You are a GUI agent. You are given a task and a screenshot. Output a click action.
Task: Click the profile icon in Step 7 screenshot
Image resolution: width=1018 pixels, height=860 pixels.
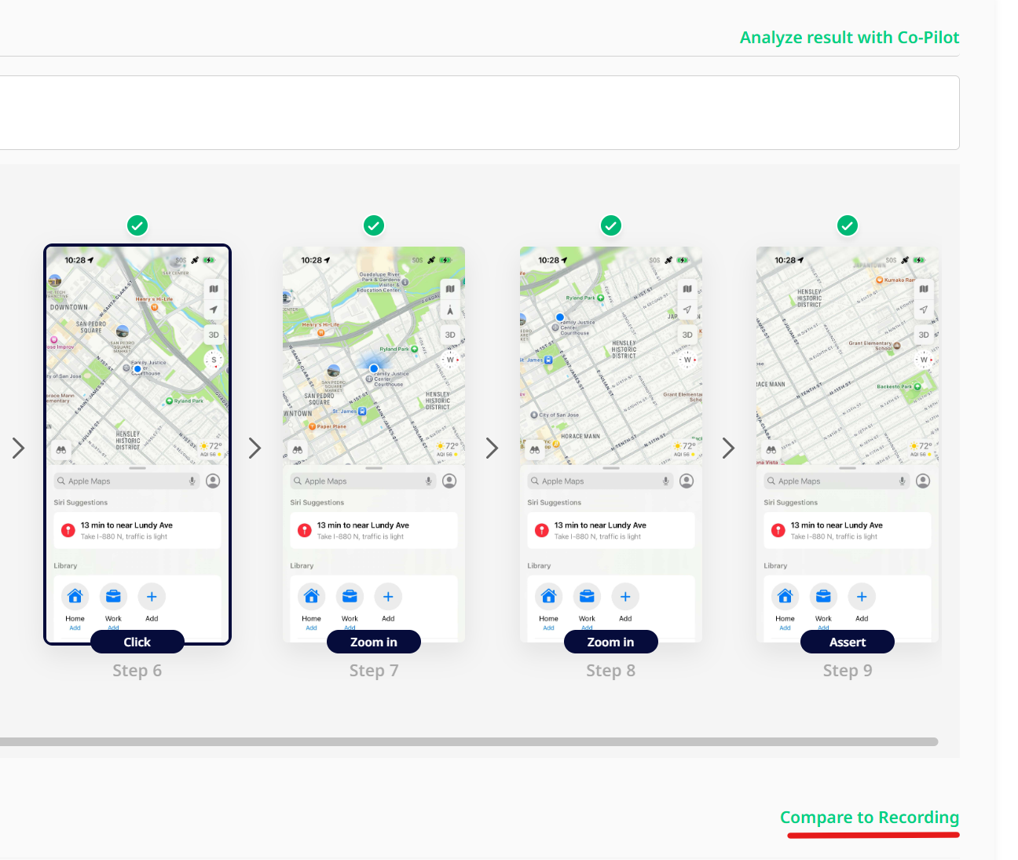pyautogui.click(x=449, y=481)
